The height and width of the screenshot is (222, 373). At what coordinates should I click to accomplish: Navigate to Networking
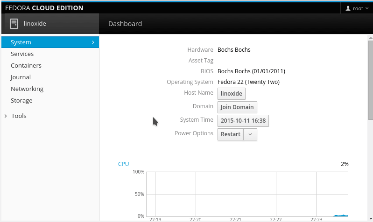click(x=27, y=89)
